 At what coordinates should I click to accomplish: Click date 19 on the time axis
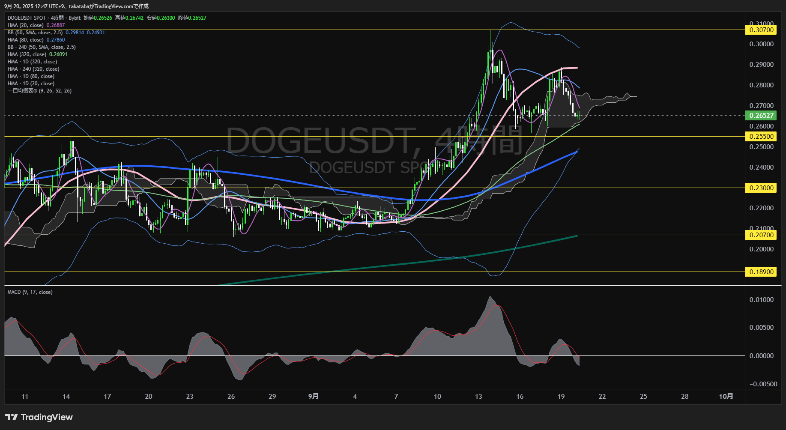point(561,397)
